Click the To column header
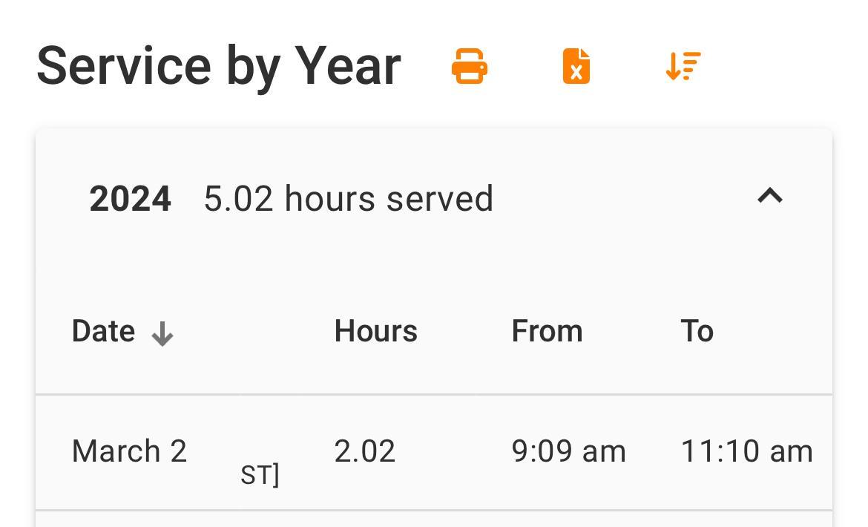This screenshot has width=868, height=527. pyautogui.click(x=697, y=331)
